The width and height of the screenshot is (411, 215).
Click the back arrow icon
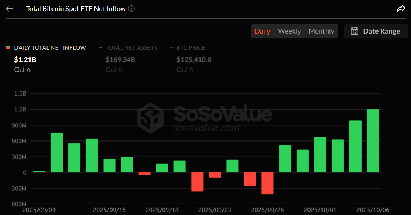click(9, 9)
